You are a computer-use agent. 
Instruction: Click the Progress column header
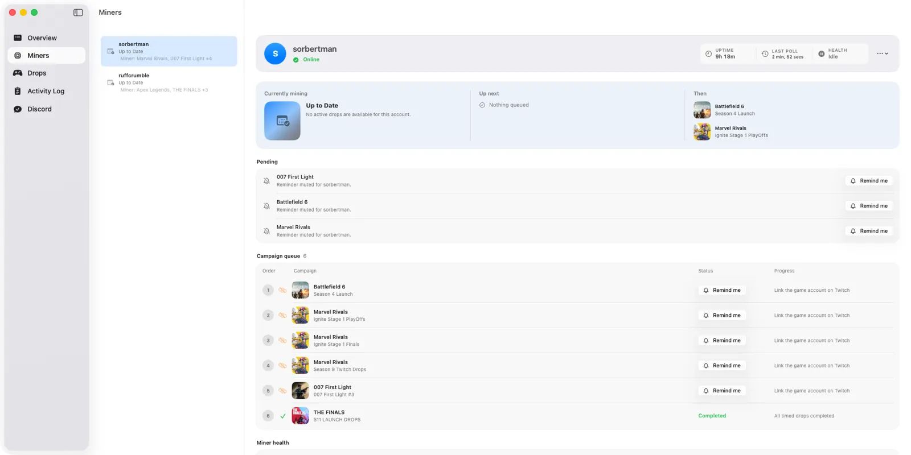(x=784, y=271)
